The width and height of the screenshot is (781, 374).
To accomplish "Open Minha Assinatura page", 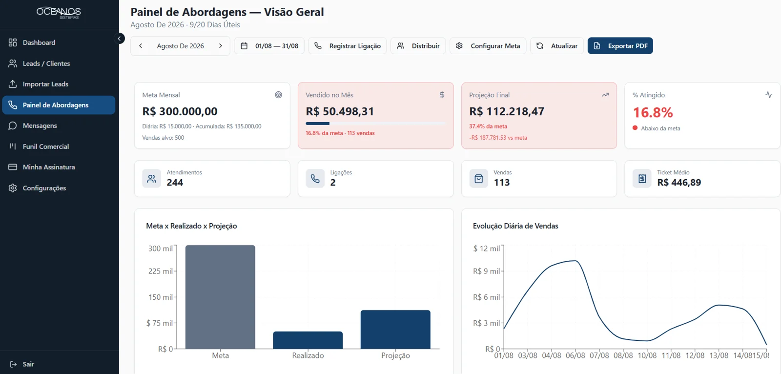I will [x=59, y=167].
